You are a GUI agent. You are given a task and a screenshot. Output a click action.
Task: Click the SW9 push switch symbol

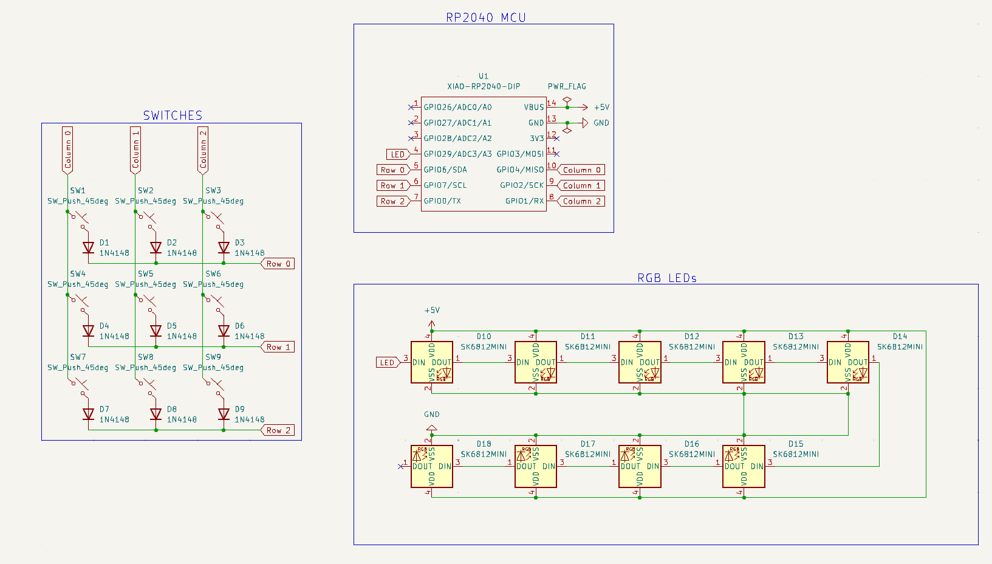[x=214, y=388]
